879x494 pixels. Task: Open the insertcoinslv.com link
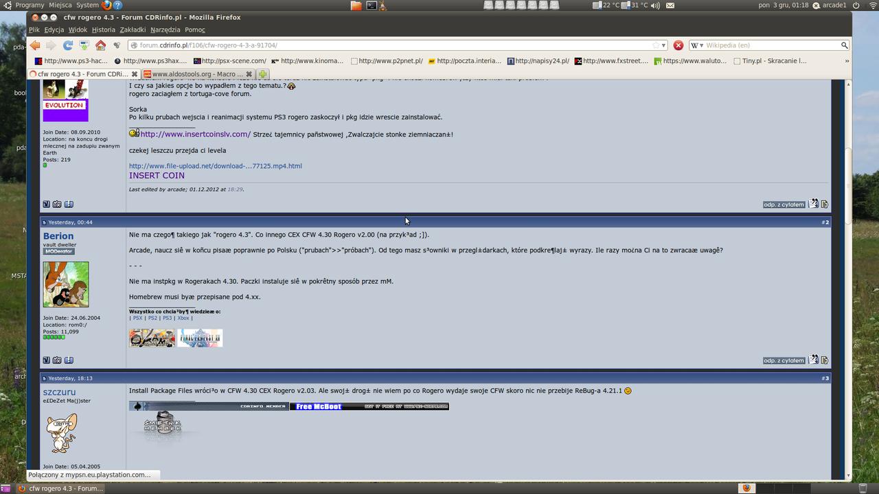coord(196,134)
